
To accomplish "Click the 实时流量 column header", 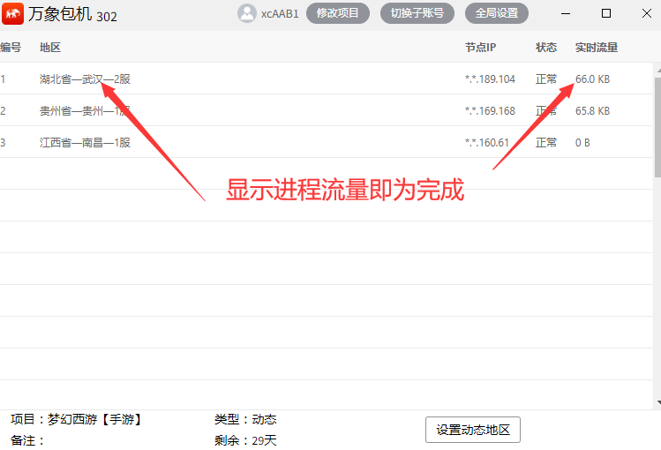I will [x=597, y=47].
